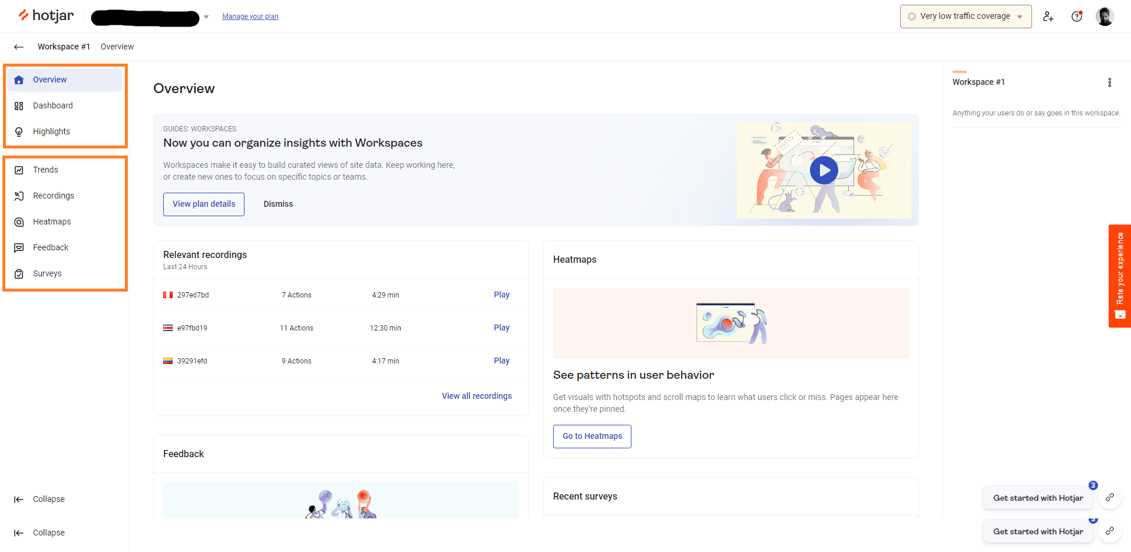Viewport: 1131px width, 552px height.
Task: Click the Heatmaps sidebar icon
Action: point(19,222)
